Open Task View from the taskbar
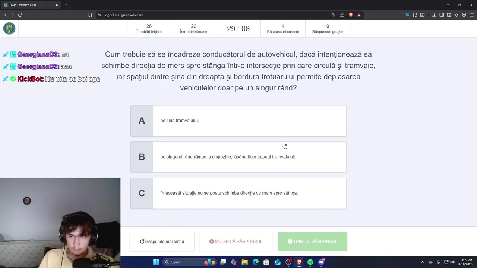The height and width of the screenshot is (268, 477). click(223, 262)
